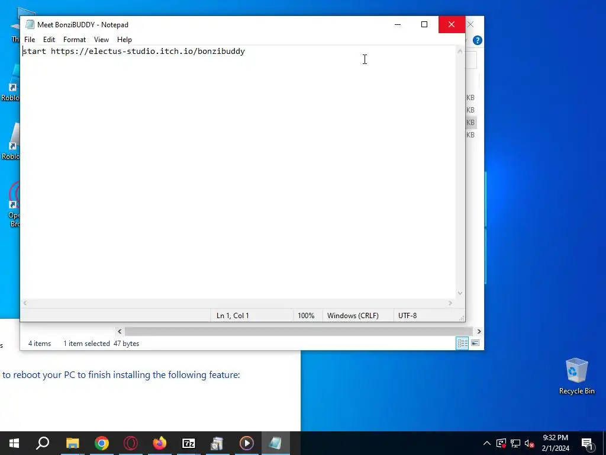Click the security warning tray icon
Image resolution: width=606 pixels, height=455 pixels.
[x=501, y=443]
